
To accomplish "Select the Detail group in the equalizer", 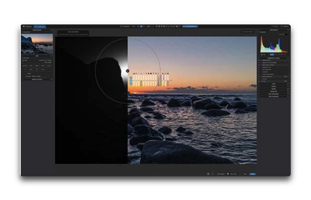I will coord(131,84).
